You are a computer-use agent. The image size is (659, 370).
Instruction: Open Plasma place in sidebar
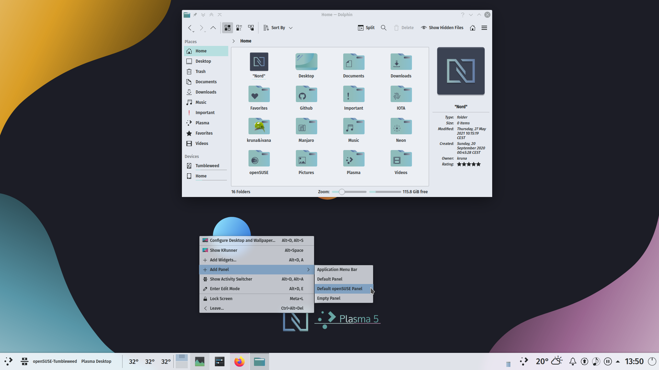pos(206,123)
